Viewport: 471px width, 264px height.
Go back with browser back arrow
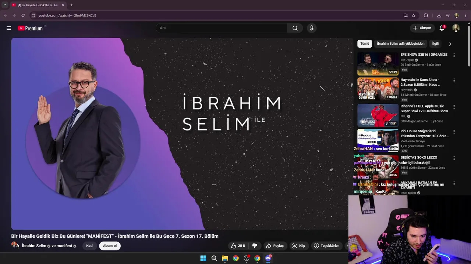5,15
